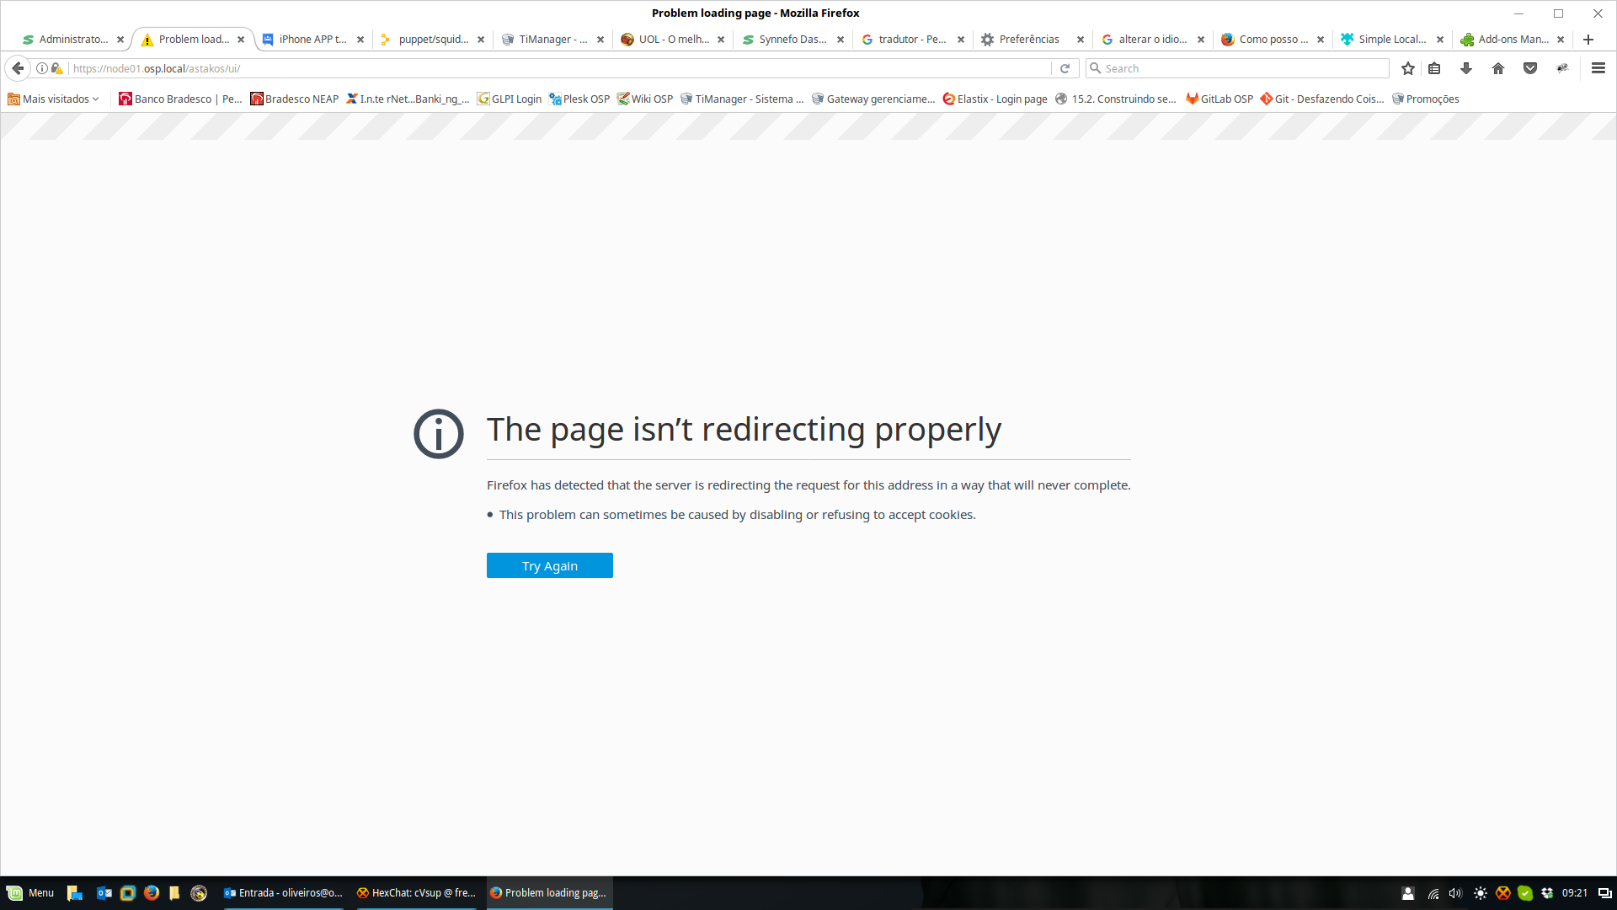
Task: Open user account tray icon
Action: (1407, 893)
